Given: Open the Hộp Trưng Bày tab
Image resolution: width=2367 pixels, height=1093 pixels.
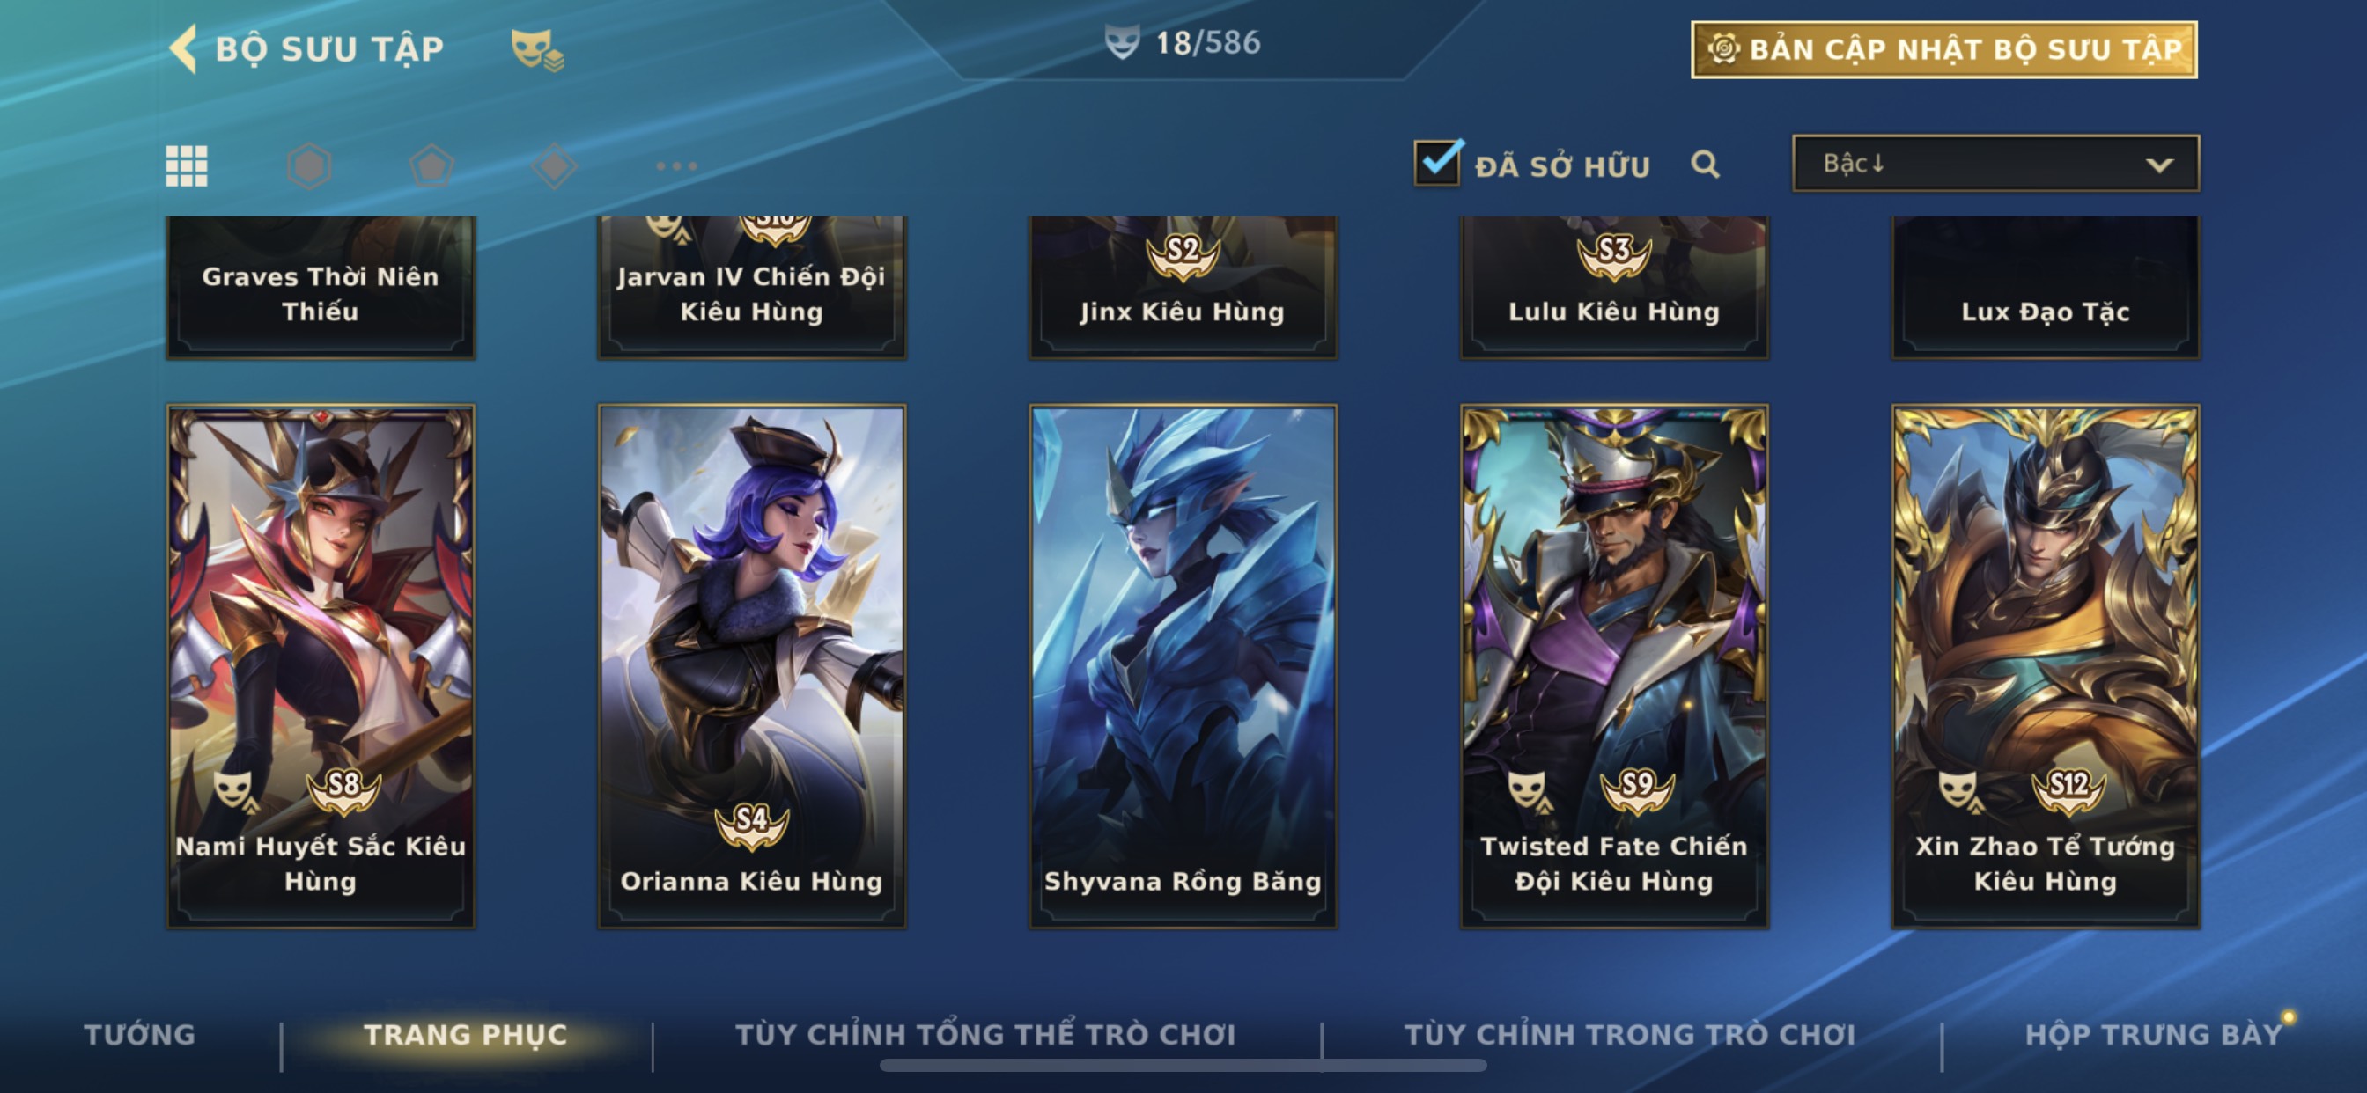Looking at the screenshot, I should [x=2154, y=1034].
